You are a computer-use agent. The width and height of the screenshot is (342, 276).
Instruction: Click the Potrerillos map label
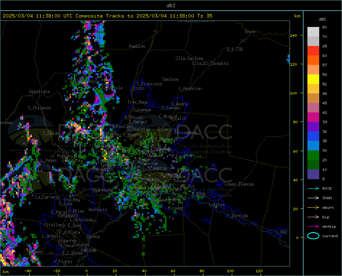coord(70,156)
